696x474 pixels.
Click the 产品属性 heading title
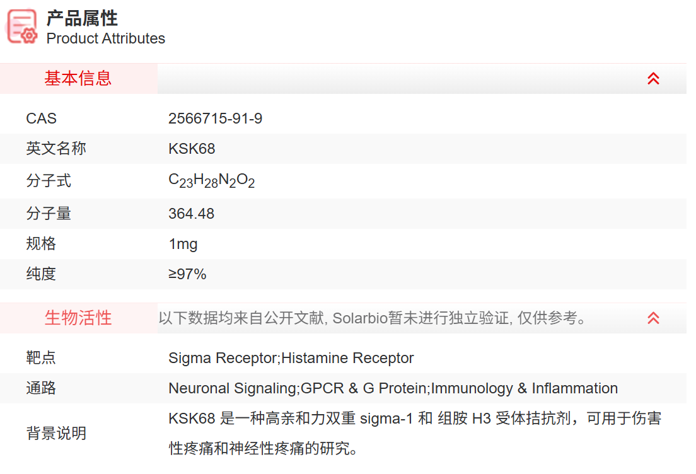coord(82,18)
